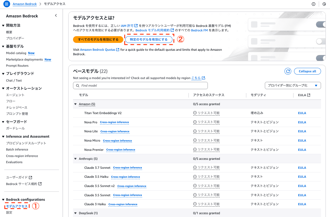Screen dimensions: 330x217
Task: Click the Amazon Bedrock breadcrumb link
Action: click(25, 4)
